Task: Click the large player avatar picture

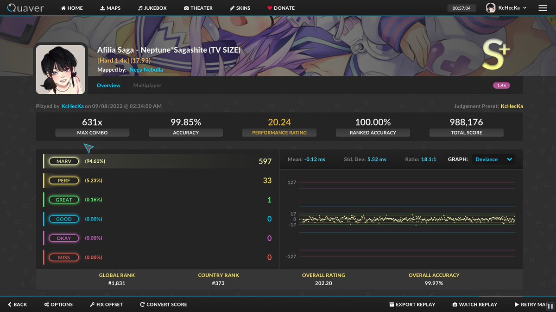Action: click(x=60, y=69)
